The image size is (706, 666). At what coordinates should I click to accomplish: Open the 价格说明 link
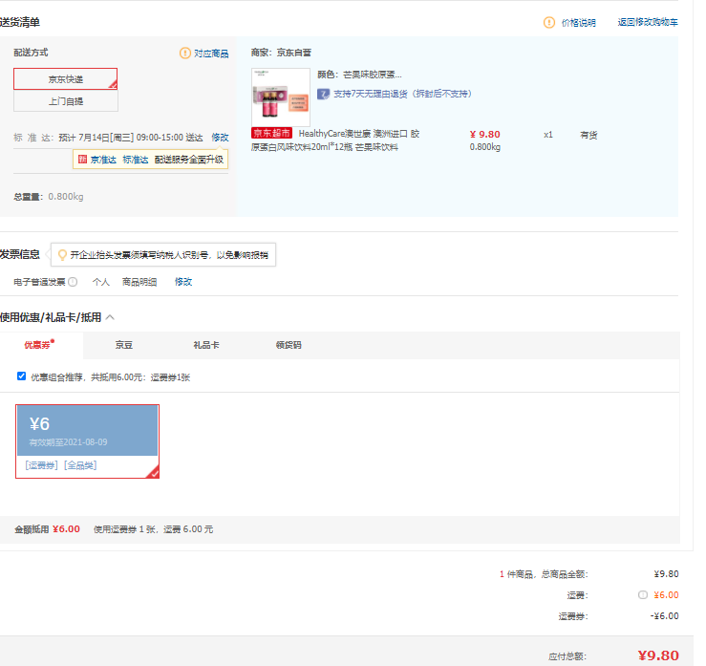[579, 23]
